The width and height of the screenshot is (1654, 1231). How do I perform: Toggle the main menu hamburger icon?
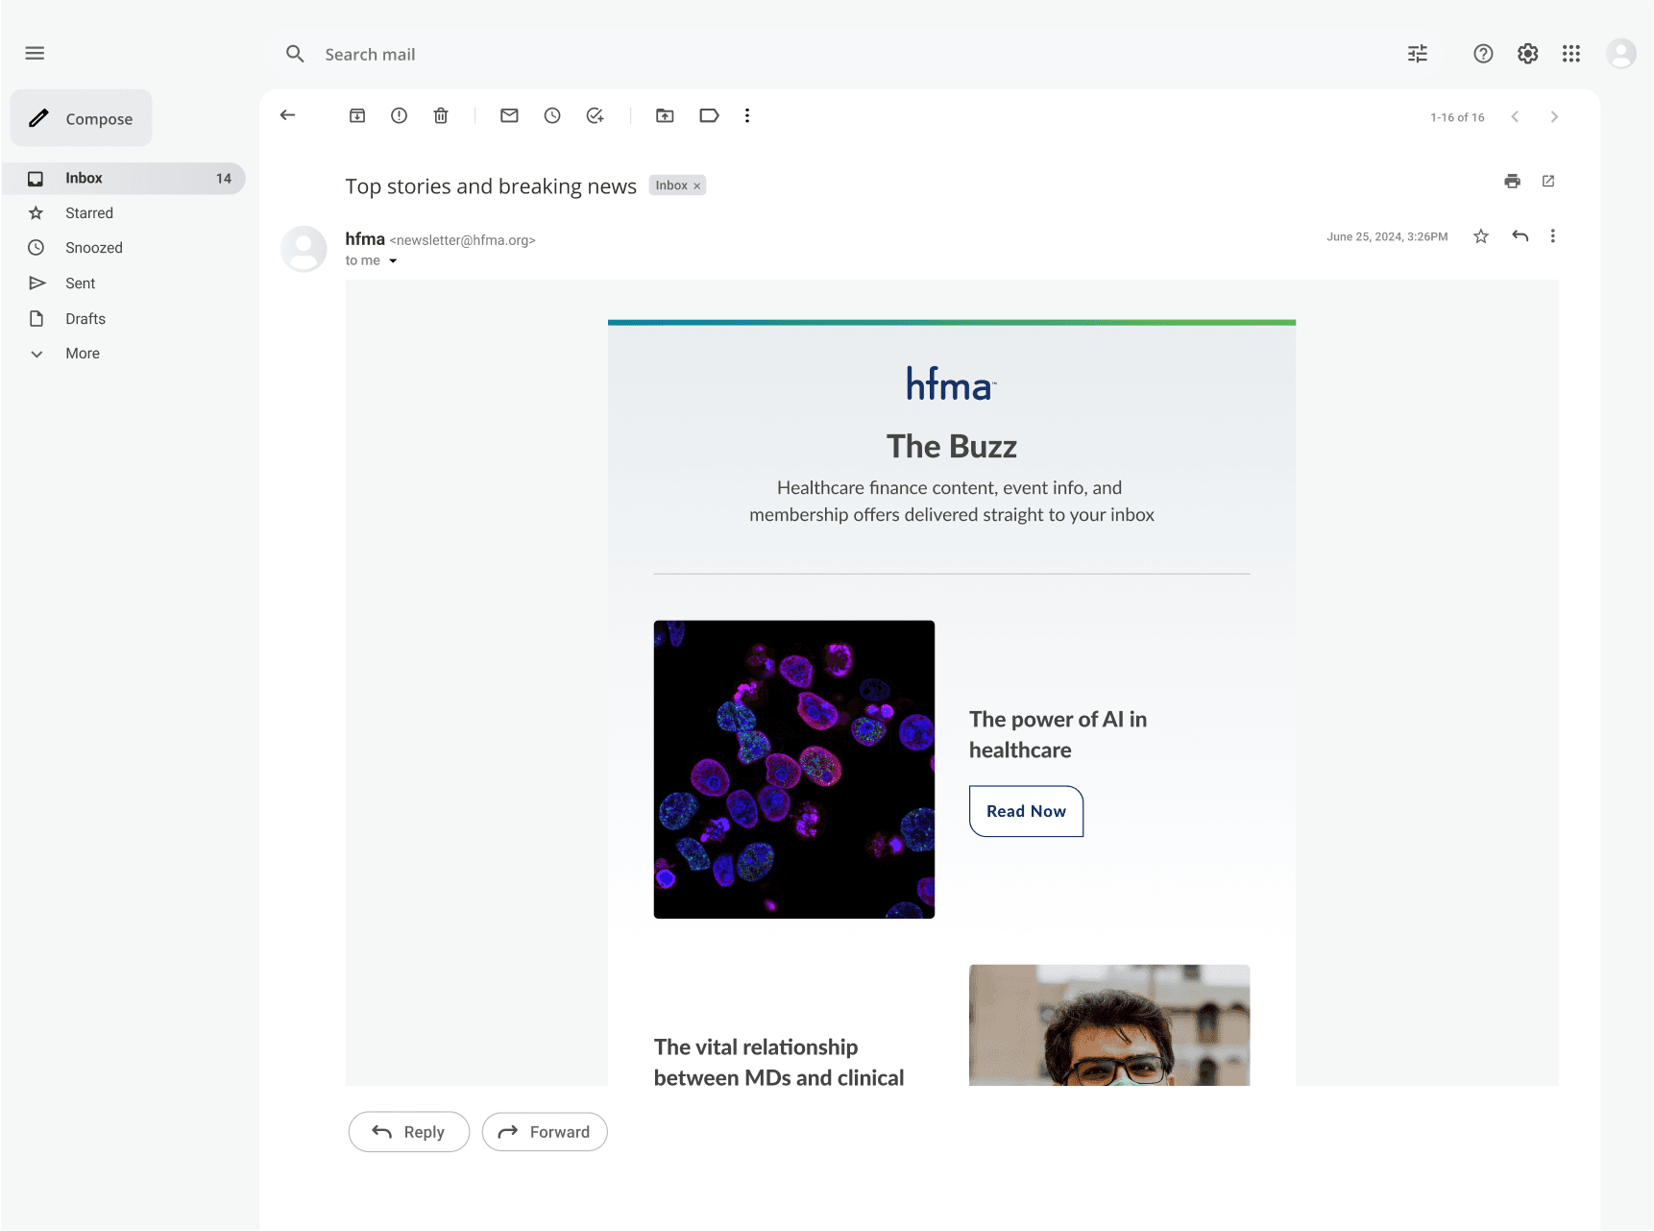(x=35, y=53)
